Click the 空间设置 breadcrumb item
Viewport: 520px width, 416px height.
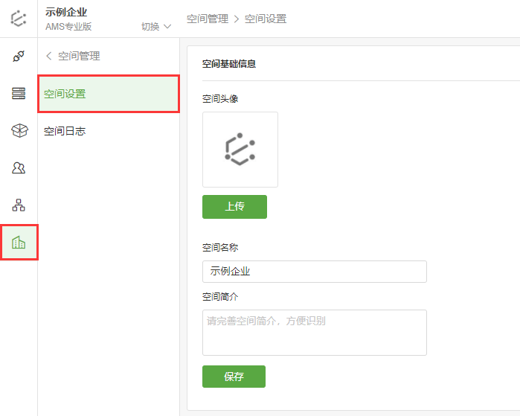[266, 19]
